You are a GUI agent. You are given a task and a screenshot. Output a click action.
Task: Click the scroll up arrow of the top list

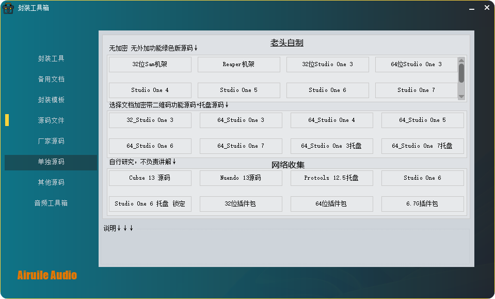(x=461, y=60)
